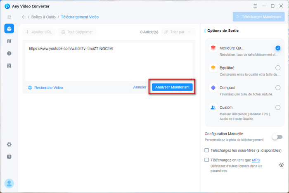289x193 pixels.
Task: Open the completed tasks sidebar icon
Action: 9,66
